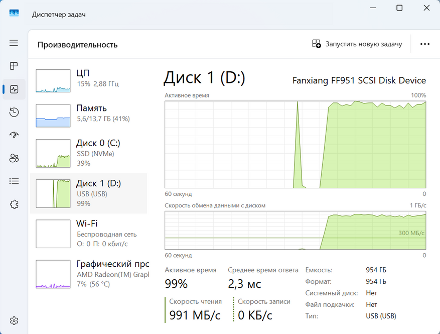Click the Диск 1 (D:) heading
The width and height of the screenshot is (440, 334).
pos(205,77)
